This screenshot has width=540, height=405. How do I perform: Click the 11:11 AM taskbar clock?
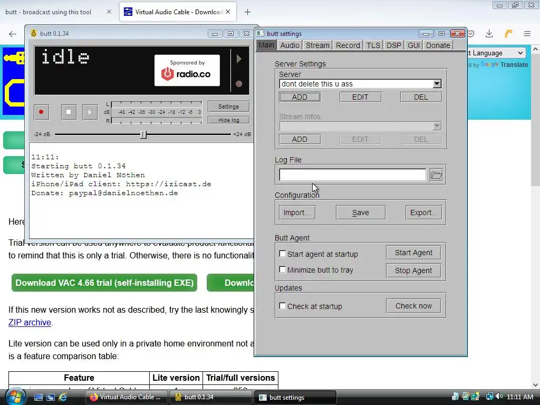click(x=519, y=397)
